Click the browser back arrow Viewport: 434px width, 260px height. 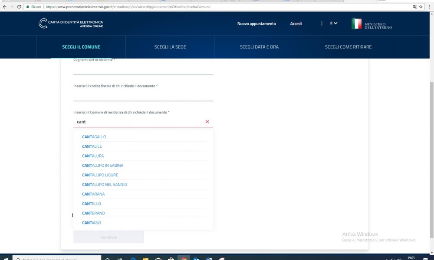coord(4,7)
